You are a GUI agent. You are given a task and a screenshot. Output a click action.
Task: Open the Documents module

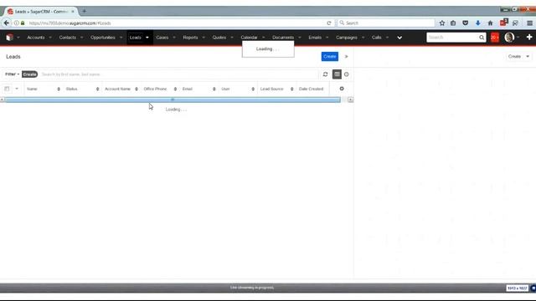(283, 38)
